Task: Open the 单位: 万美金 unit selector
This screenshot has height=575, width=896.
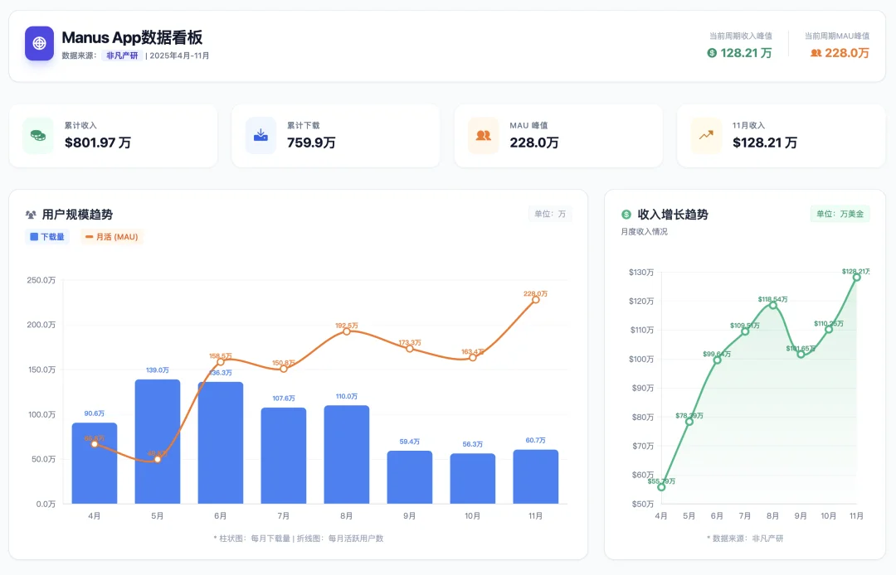Action: pyautogui.click(x=840, y=214)
